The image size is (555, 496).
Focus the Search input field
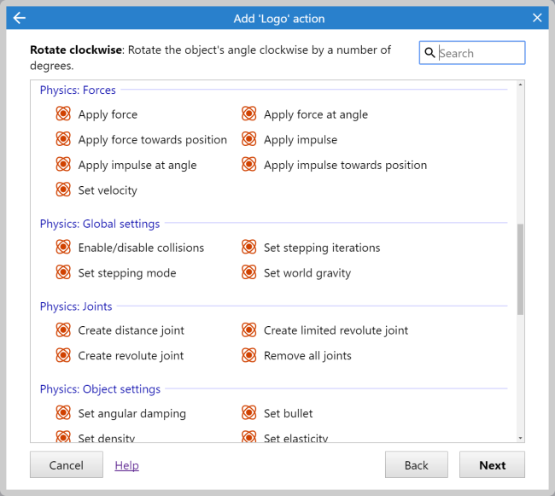click(480, 53)
